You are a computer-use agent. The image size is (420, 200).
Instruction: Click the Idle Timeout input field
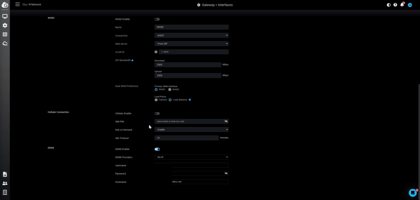(186, 138)
